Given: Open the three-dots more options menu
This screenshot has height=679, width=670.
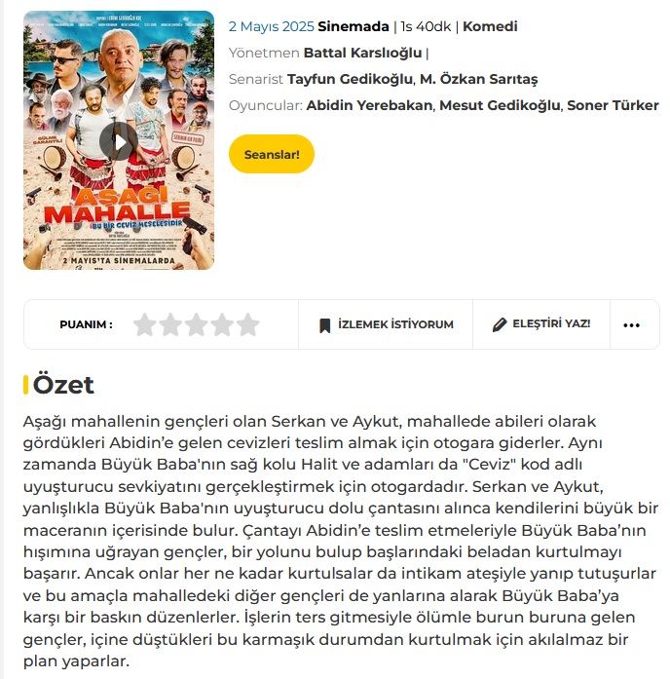Looking at the screenshot, I should (x=631, y=325).
